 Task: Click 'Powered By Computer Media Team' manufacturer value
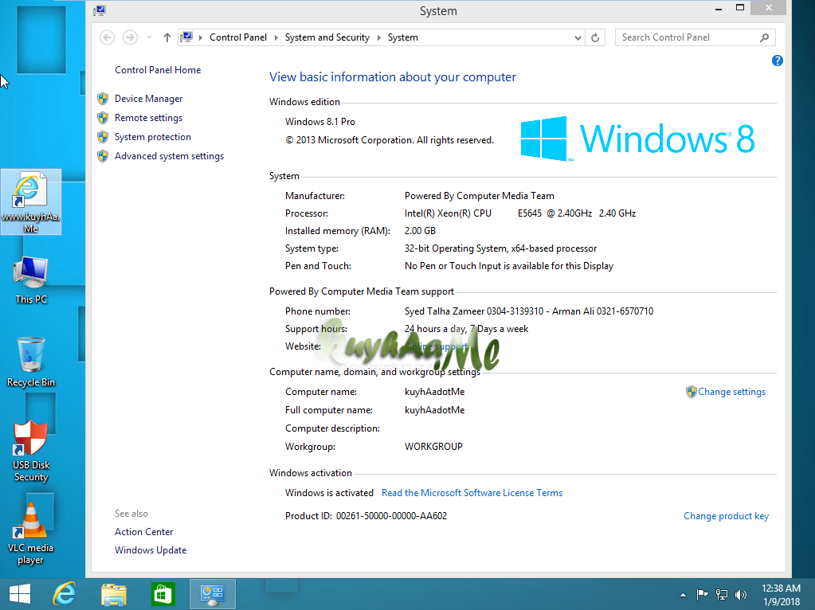pyautogui.click(x=480, y=196)
